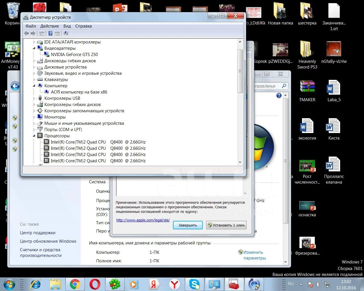This screenshot has height=291, width=364.
Task: Open Центр обновления Windows link
Action: coord(48,241)
